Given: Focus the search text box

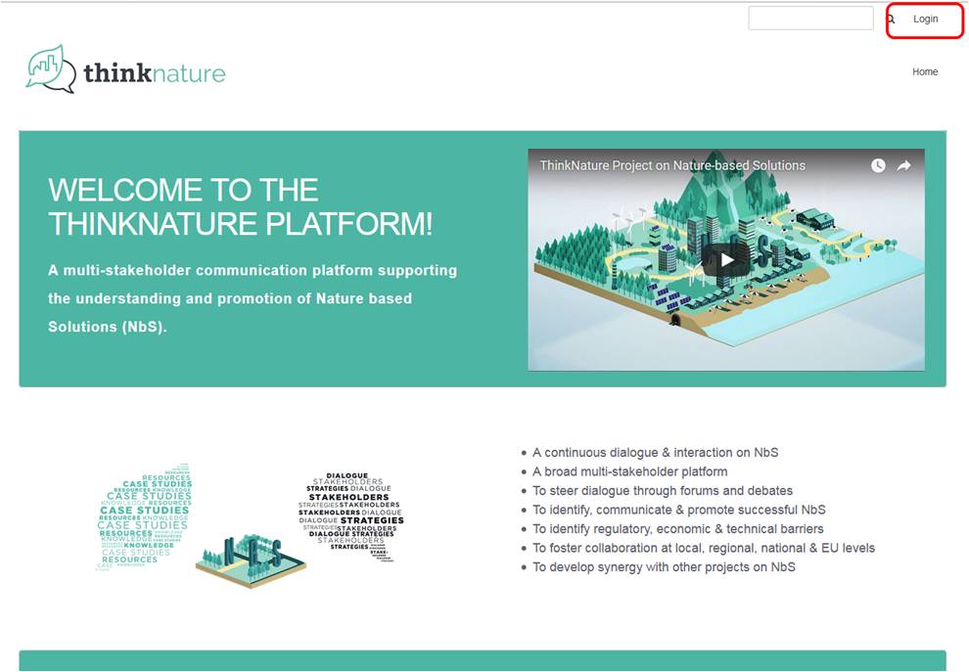Looking at the screenshot, I should pyautogui.click(x=810, y=19).
